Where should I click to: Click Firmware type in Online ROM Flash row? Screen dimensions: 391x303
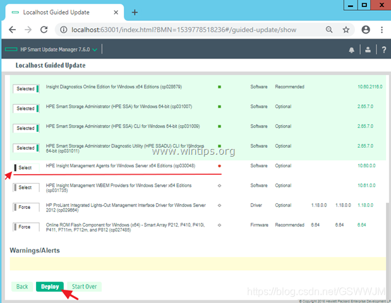click(260, 225)
